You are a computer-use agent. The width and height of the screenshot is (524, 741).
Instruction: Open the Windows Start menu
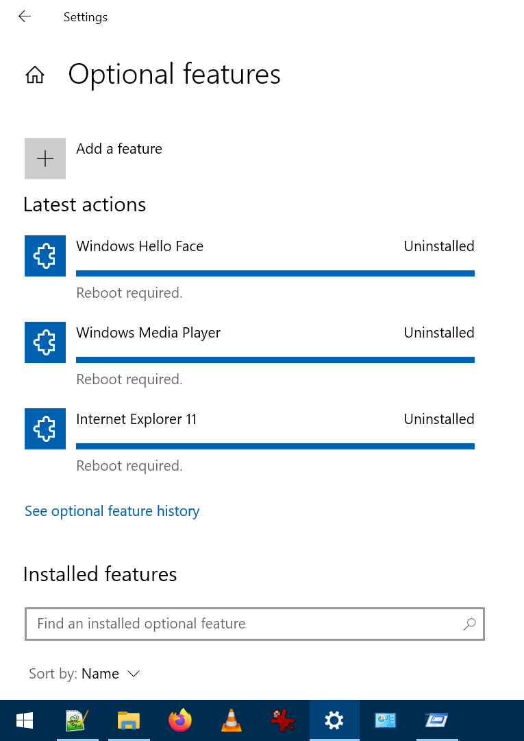tap(25, 720)
